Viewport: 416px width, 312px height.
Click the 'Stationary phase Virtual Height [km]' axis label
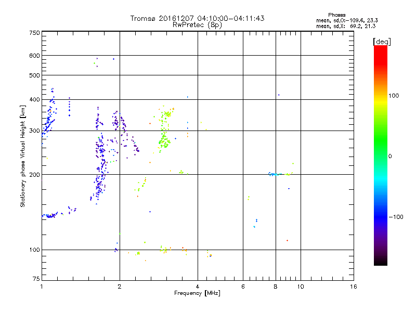tap(23, 156)
